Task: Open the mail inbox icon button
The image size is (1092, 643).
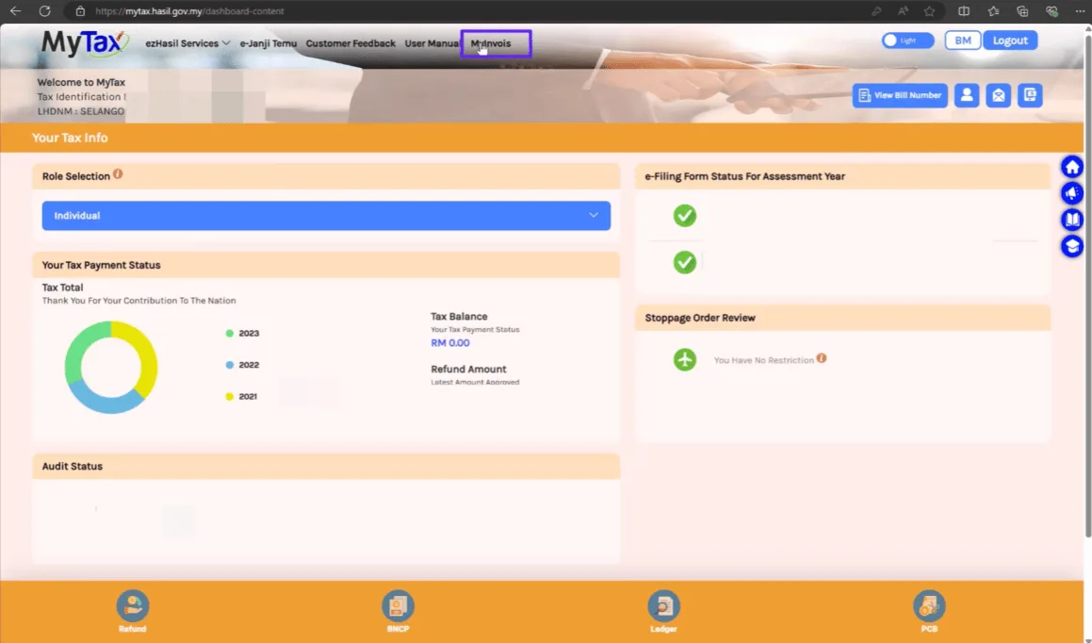Action: [998, 95]
